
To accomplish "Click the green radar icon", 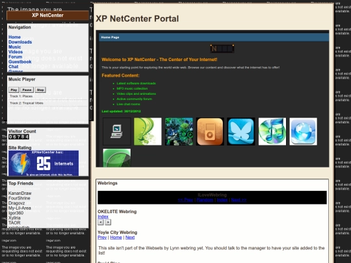I will (116, 158).
